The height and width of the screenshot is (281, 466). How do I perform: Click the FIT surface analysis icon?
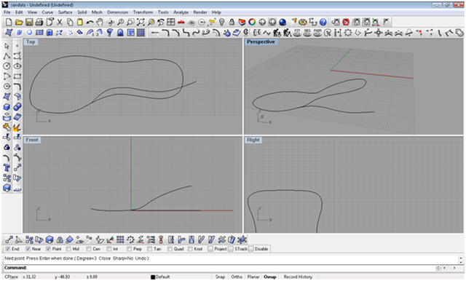click(298, 32)
